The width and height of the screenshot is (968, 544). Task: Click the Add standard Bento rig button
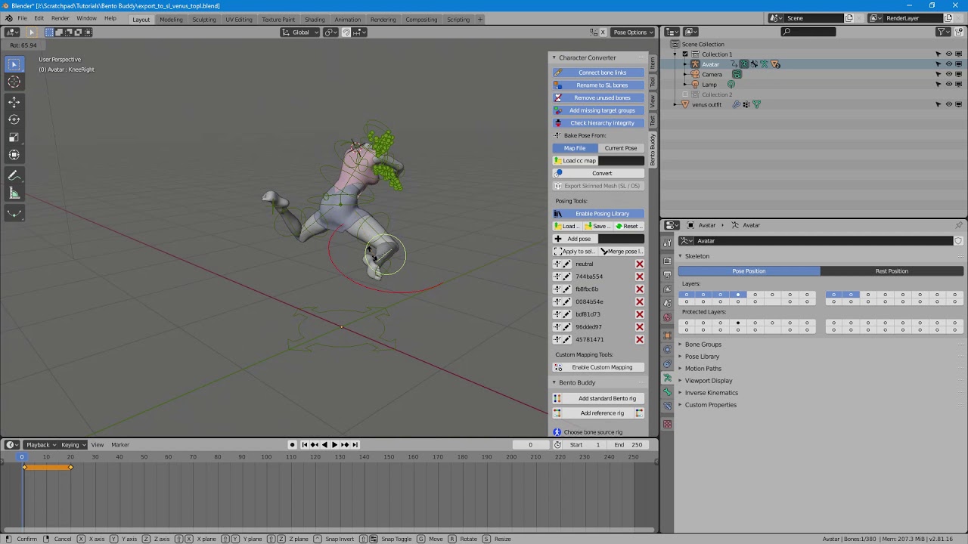point(598,398)
